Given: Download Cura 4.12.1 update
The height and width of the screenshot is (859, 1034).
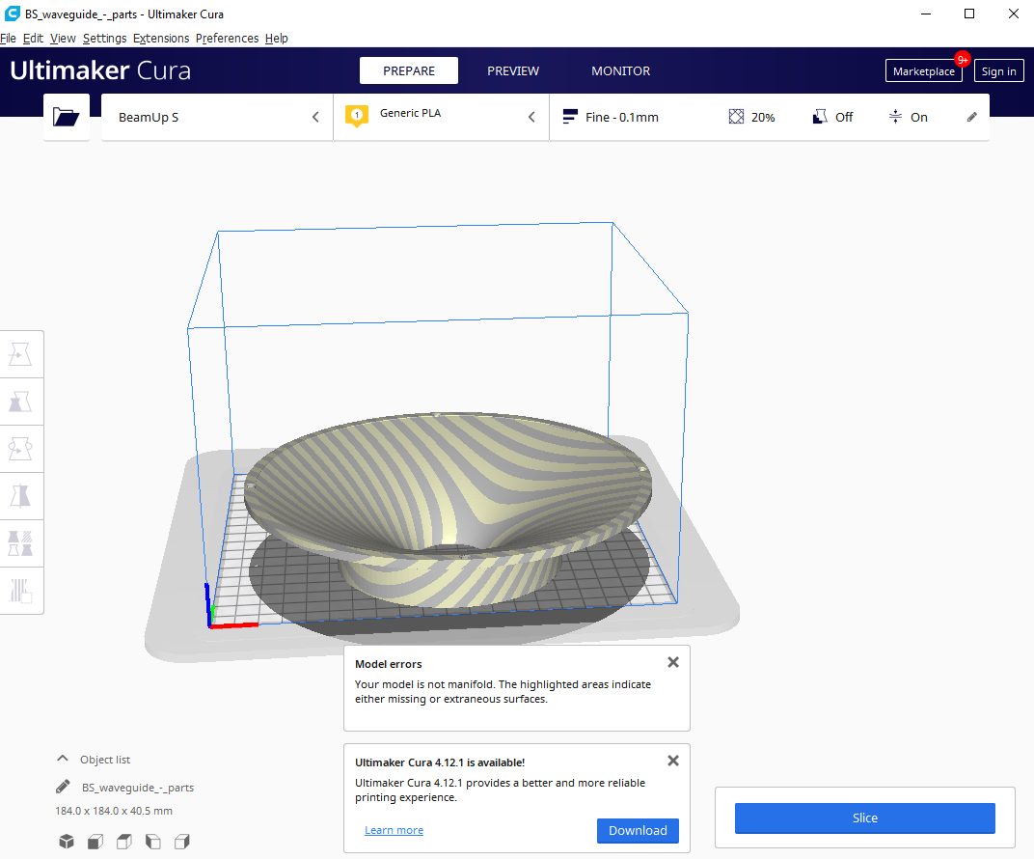Looking at the screenshot, I should [x=638, y=830].
